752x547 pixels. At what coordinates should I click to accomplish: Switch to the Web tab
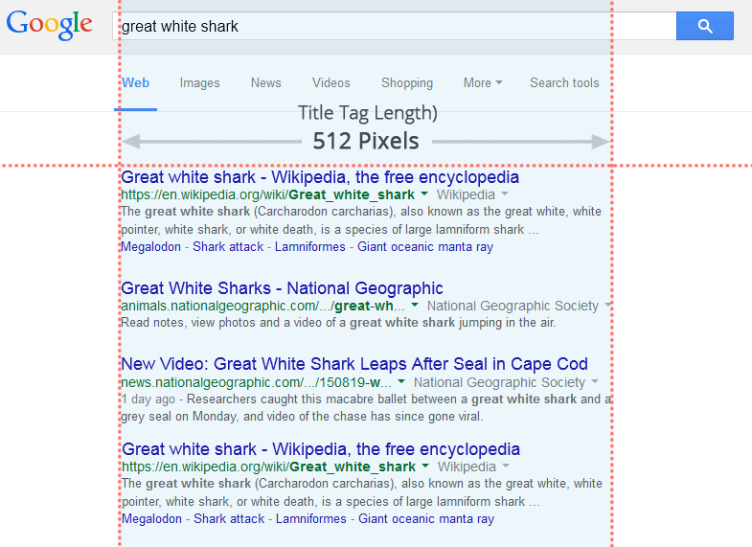(x=135, y=83)
